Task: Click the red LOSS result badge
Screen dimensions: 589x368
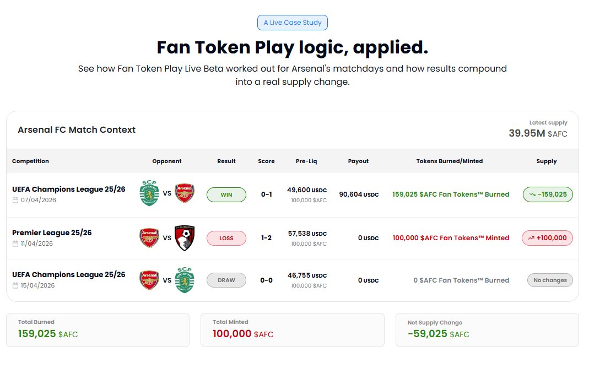Action: [226, 238]
